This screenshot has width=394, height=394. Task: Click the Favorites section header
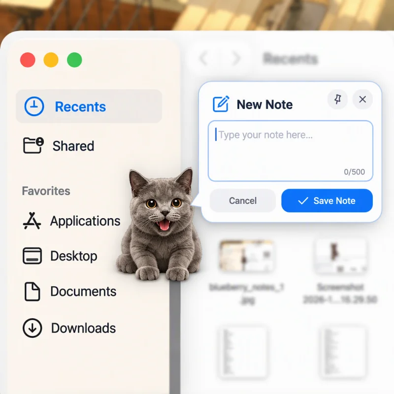click(46, 191)
